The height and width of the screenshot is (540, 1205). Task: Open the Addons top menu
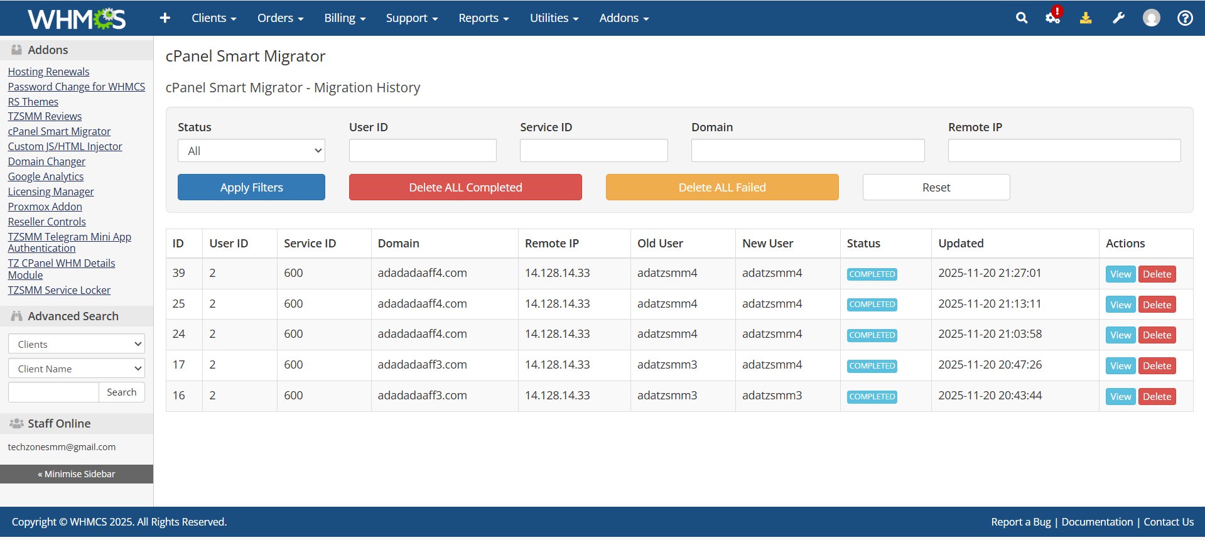(624, 18)
